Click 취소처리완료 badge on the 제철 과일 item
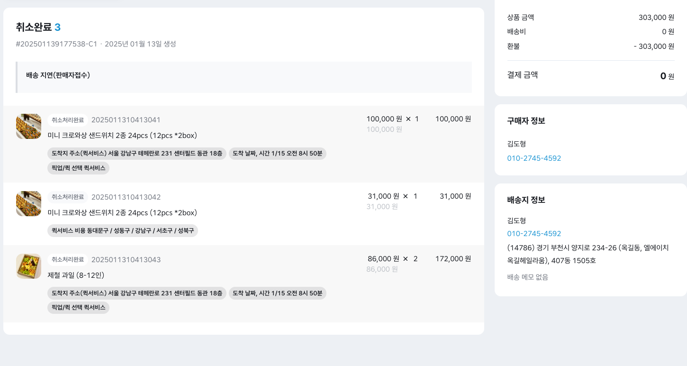The height and width of the screenshot is (366, 687). (68, 260)
